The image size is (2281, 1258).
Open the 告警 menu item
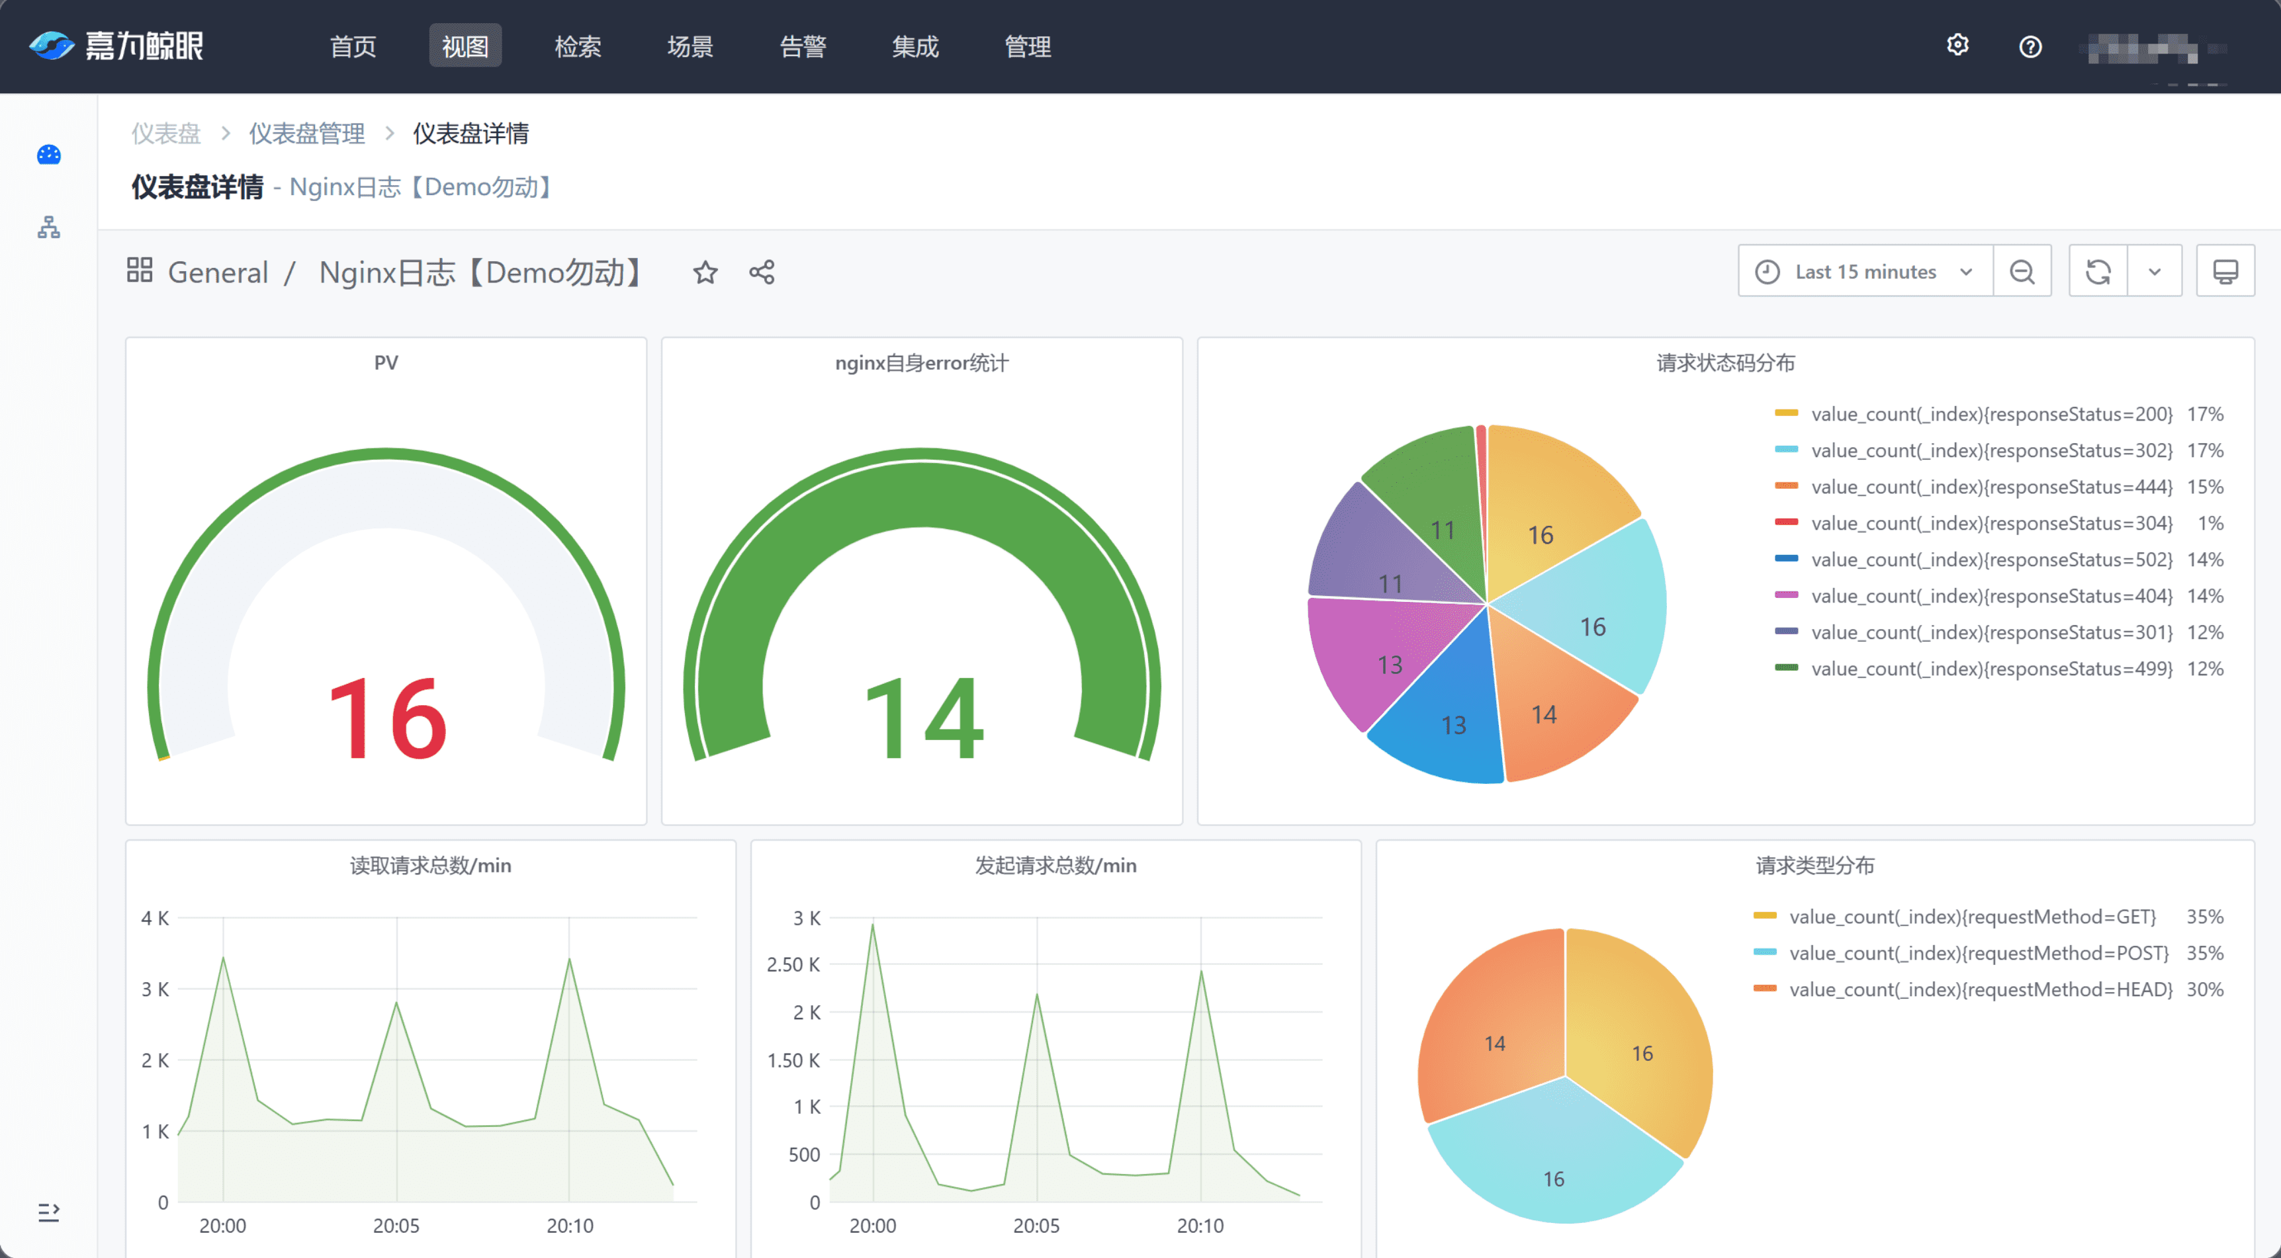[802, 46]
